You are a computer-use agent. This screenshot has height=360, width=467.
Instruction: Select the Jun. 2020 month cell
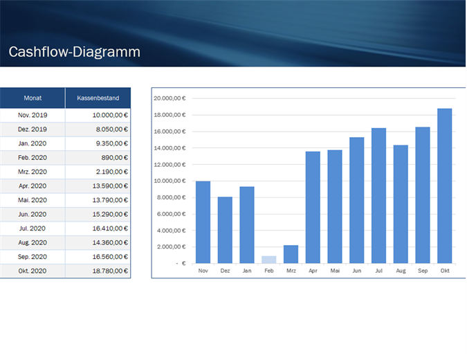click(33, 215)
